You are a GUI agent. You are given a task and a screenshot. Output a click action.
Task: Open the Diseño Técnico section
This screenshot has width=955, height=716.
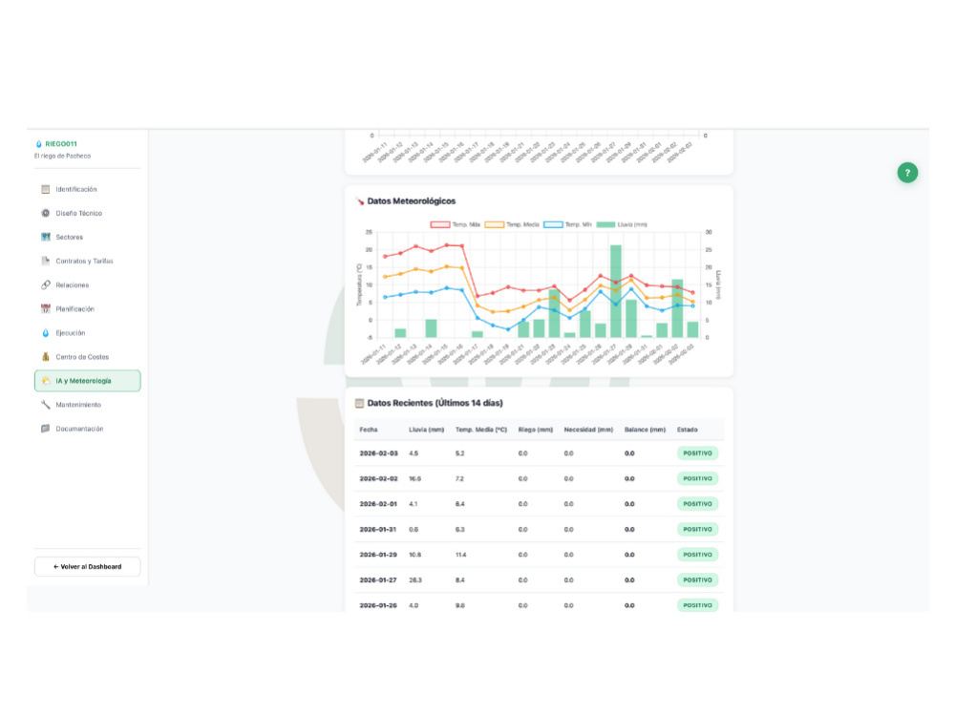point(88,213)
